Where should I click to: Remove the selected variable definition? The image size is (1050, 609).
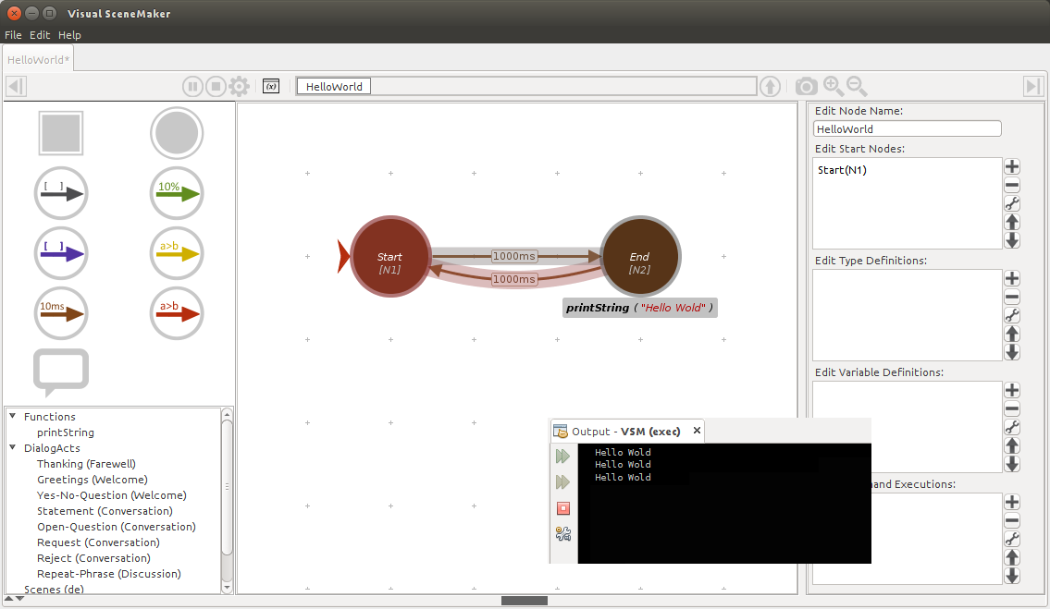1012,408
